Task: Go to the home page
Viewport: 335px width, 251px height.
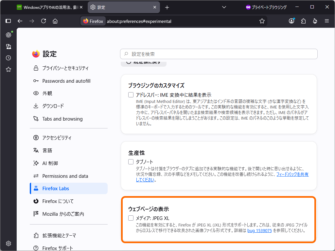Action: [55, 21]
